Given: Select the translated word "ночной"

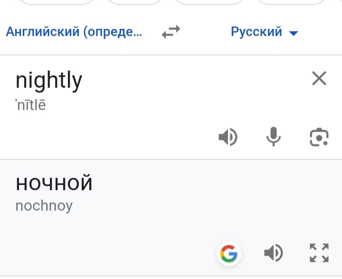Looking at the screenshot, I should (x=54, y=183).
